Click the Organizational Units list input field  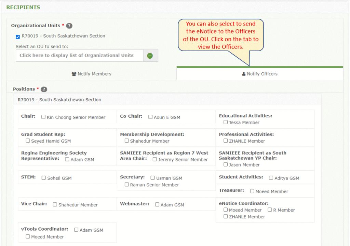point(79,55)
